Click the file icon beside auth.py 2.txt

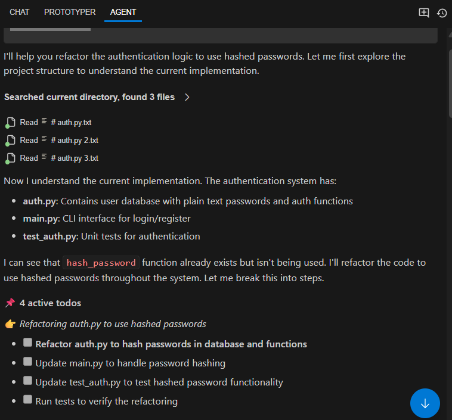coord(10,141)
